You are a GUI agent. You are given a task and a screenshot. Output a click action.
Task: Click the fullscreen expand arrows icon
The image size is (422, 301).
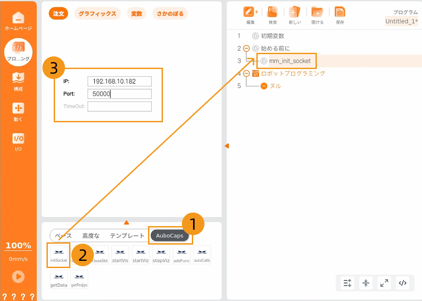coord(384,283)
